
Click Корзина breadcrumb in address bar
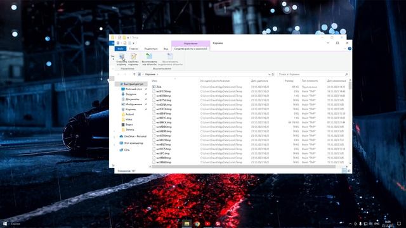(150, 74)
